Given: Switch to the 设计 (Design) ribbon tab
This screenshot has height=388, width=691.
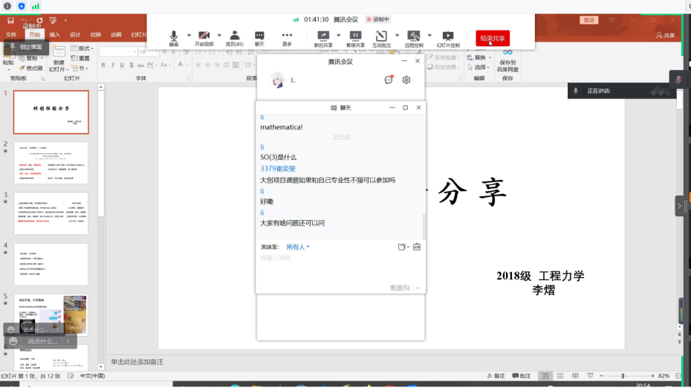Looking at the screenshot, I should [x=75, y=34].
